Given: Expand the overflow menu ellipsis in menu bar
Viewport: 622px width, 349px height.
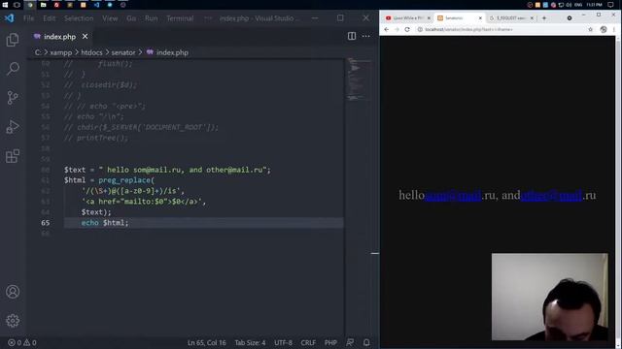Looking at the screenshot, I should (x=208, y=18).
